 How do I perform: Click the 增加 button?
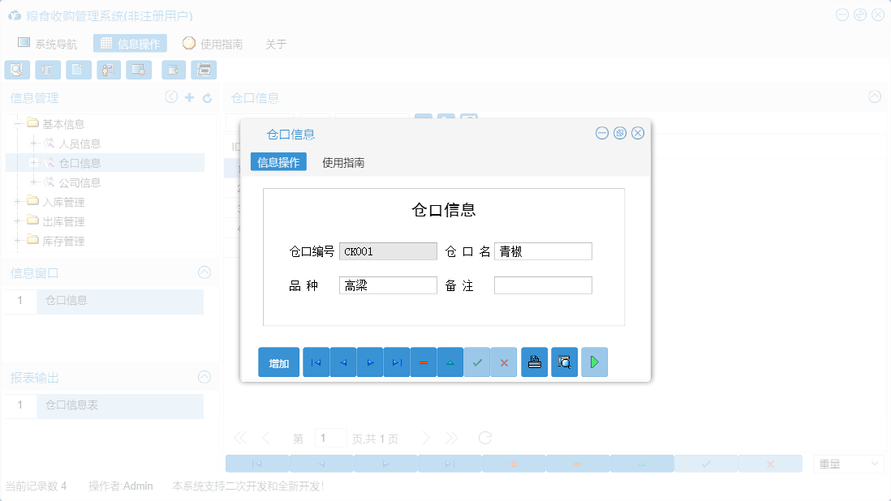(278, 362)
